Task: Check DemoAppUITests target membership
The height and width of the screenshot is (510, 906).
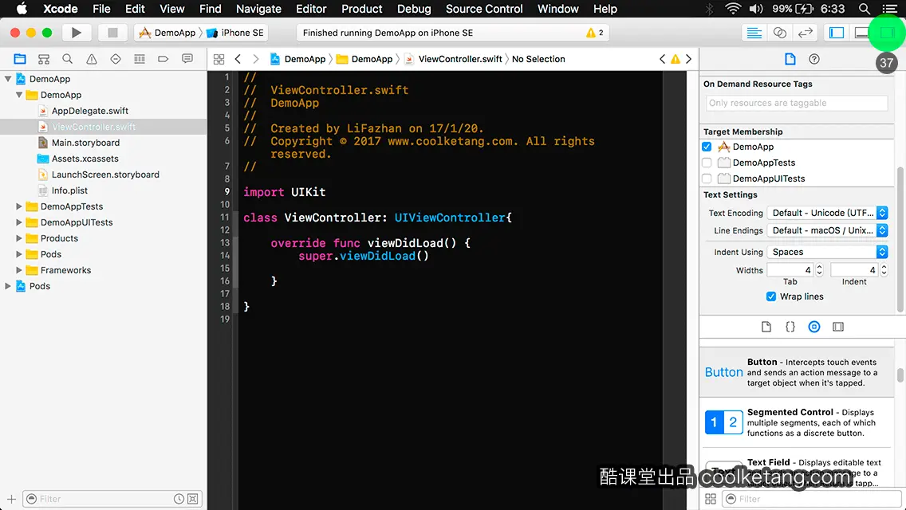Action: (707, 178)
